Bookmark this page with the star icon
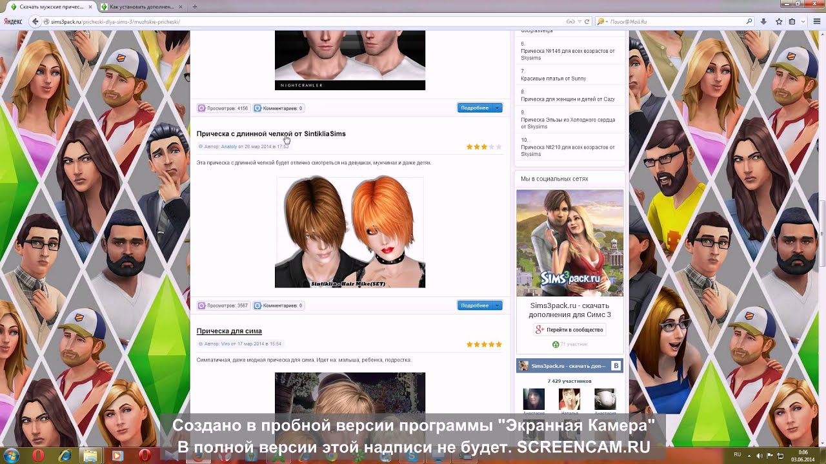This screenshot has height=464, width=826. [779, 21]
